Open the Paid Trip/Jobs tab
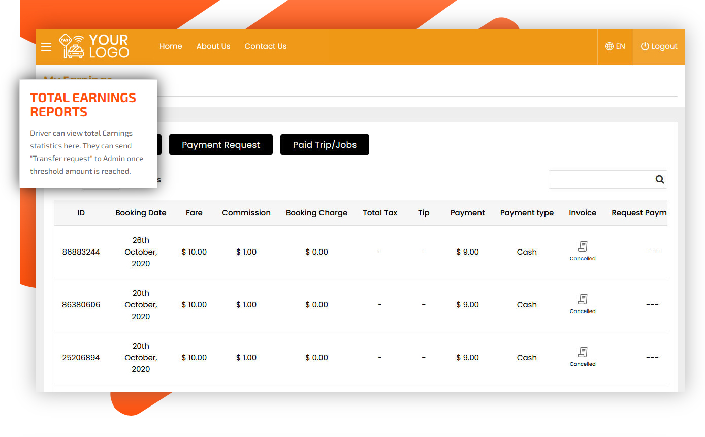The image size is (705, 437). coord(325,145)
